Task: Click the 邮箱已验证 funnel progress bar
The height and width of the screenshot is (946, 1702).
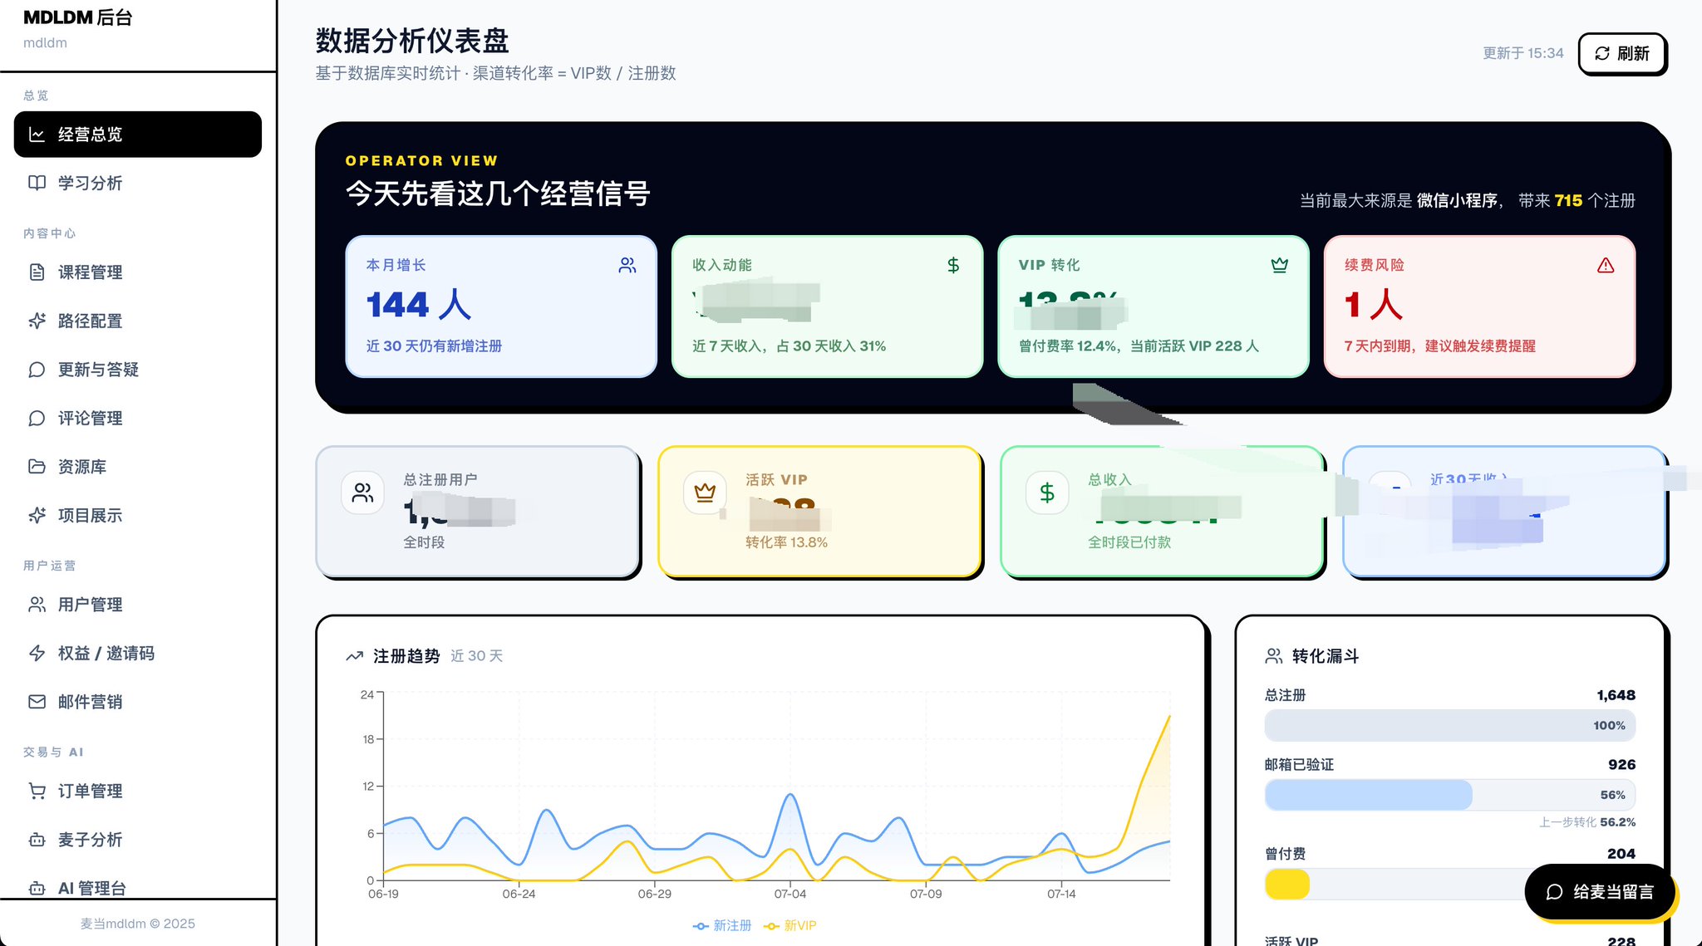Action: 1449,795
